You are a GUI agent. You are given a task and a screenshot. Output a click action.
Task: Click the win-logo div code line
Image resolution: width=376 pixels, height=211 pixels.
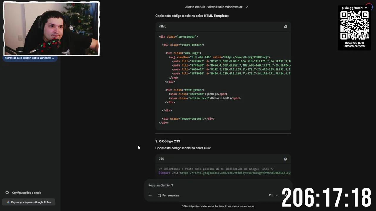(x=183, y=53)
